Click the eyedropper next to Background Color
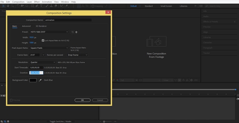This screenshot has width=239, height=123. (40, 80)
